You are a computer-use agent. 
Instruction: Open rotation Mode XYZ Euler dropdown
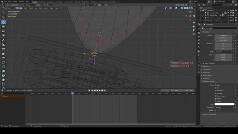[x=223, y=52]
